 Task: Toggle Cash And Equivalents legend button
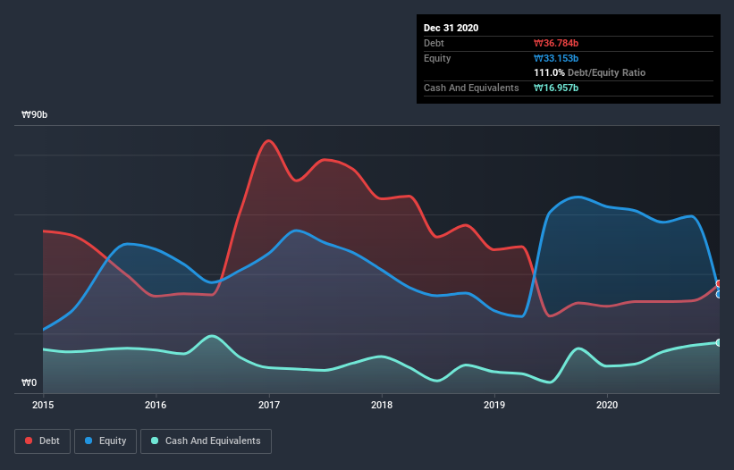pyautogui.click(x=206, y=441)
